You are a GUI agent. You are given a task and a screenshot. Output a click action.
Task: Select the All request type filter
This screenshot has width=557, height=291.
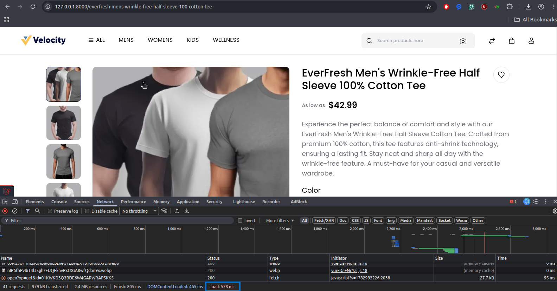point(305,220)
